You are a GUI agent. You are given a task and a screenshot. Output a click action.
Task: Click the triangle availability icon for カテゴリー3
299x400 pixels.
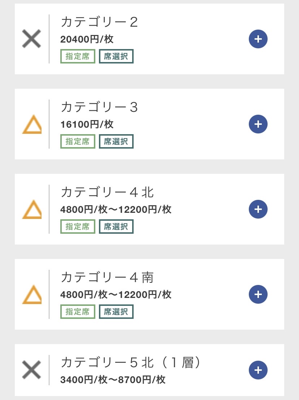tap(32, 124)
